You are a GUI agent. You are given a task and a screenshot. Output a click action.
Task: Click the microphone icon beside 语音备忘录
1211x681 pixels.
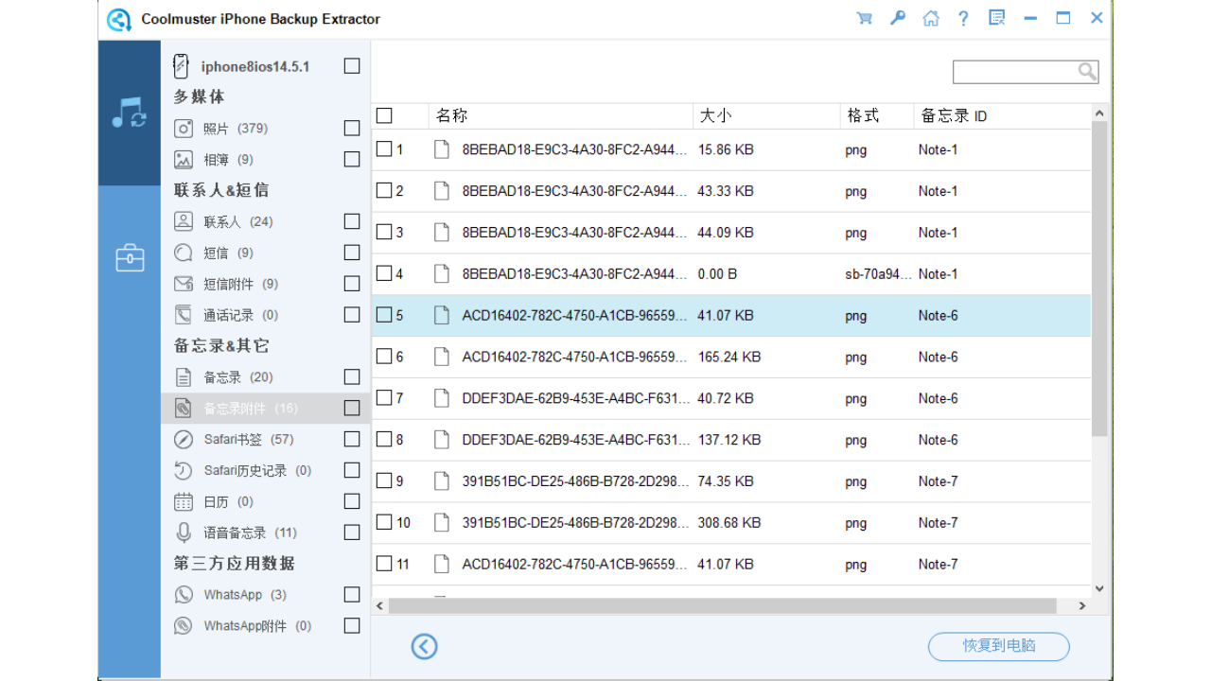(x=183, y=532)
